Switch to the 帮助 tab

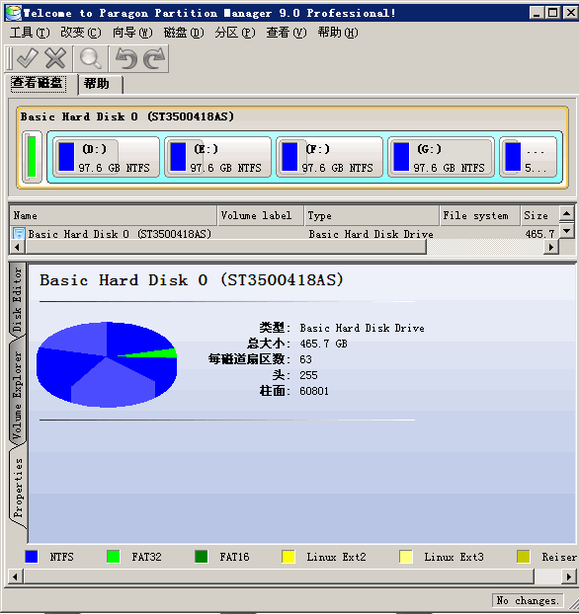101,84
